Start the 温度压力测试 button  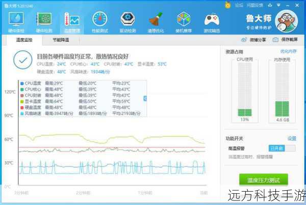(264, 180)
